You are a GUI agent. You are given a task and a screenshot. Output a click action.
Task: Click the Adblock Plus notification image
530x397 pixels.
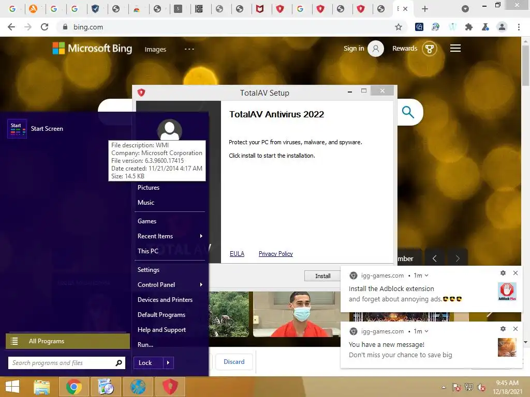[507, 292]
